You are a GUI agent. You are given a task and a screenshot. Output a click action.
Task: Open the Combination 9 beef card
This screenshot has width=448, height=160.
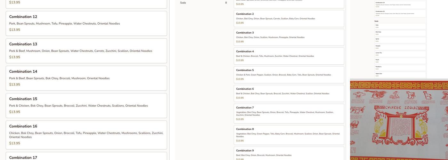[289, 153]
